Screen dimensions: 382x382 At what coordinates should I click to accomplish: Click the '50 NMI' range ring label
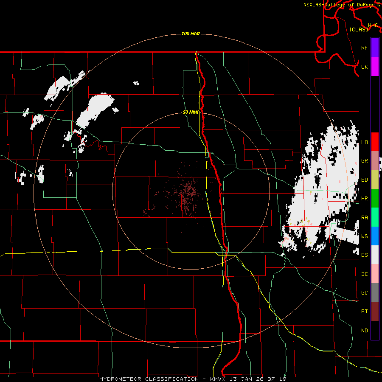pos(191,112)
